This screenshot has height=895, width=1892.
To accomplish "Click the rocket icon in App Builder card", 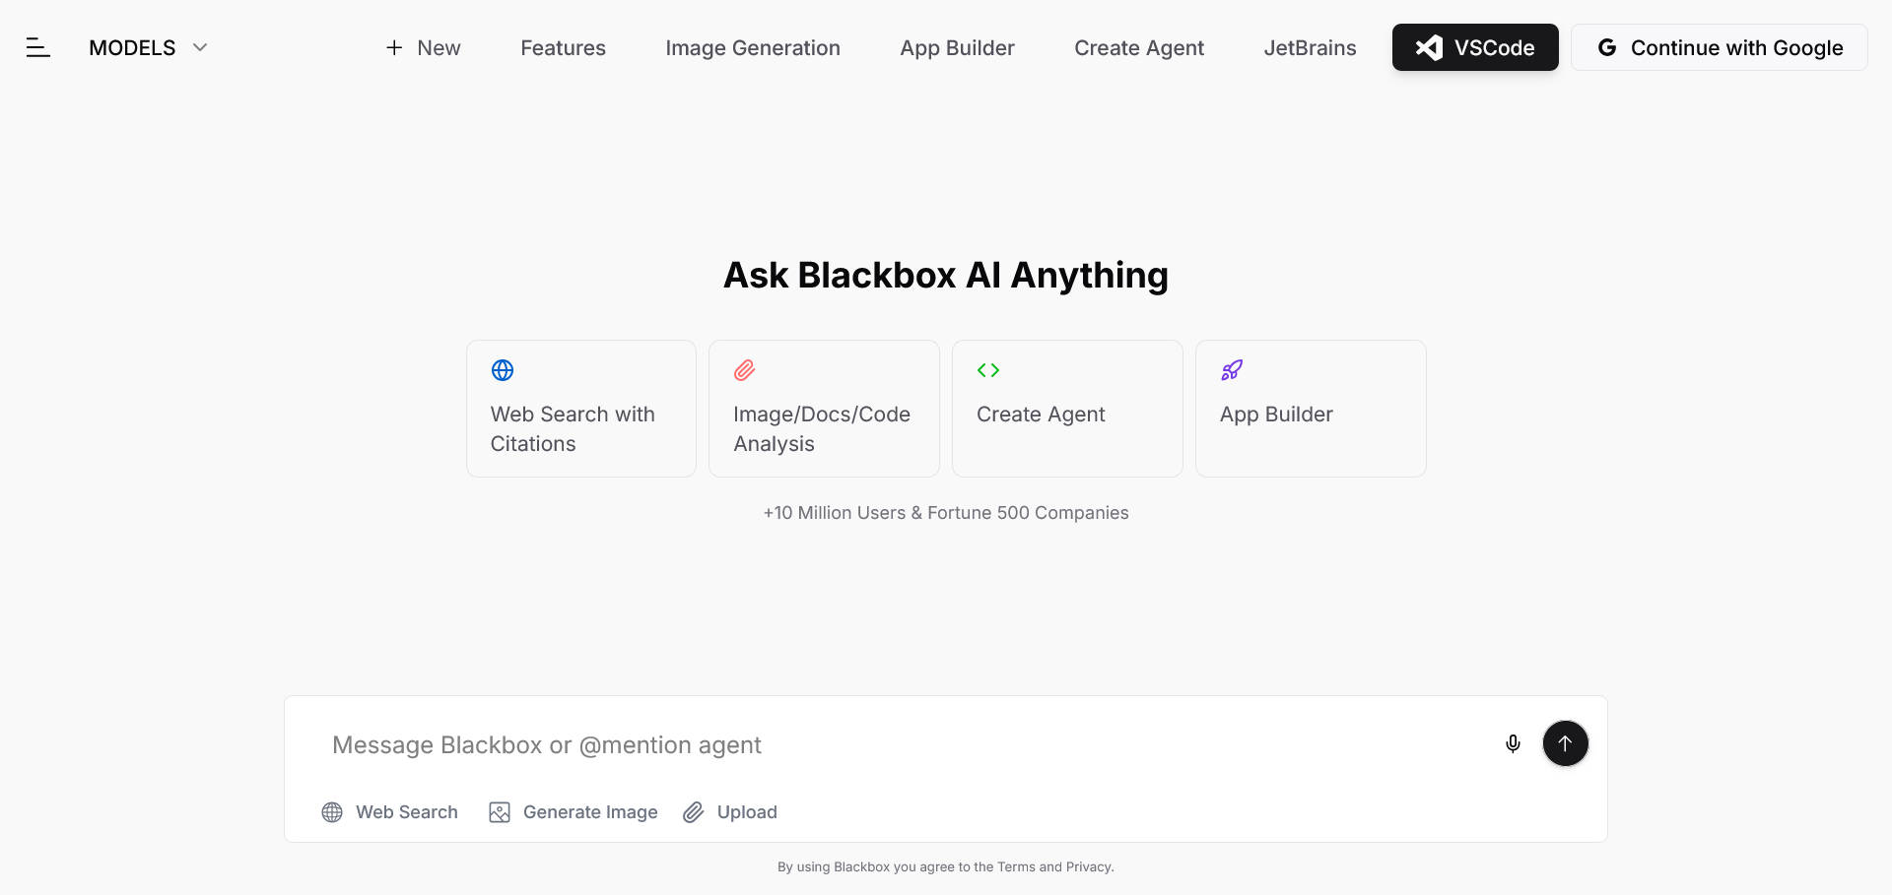I will click(x=1232, y=370).
